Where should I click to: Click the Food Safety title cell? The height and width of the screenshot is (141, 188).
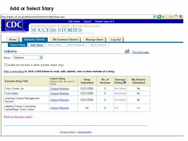(26, 94)
